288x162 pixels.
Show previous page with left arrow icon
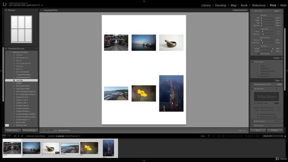[47, 130]
